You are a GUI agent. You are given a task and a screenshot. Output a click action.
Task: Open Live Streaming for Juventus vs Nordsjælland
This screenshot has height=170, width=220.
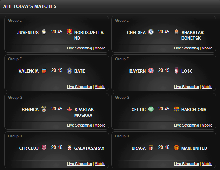click(x=79, y=48)
